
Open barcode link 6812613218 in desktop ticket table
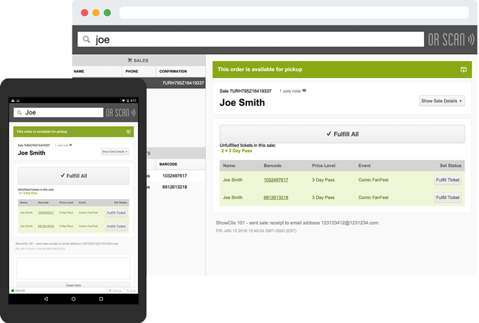276,197
